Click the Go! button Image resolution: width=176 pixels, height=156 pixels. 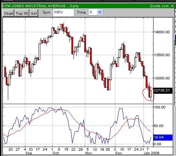(34, 13)
